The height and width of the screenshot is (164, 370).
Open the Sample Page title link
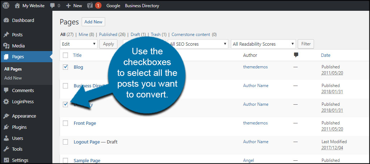[87, 161]
